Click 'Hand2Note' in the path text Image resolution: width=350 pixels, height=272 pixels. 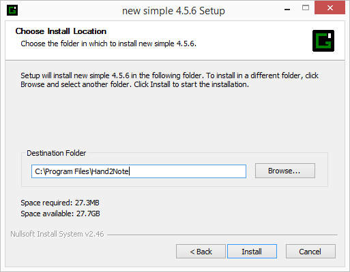click(x=111, y=171)
